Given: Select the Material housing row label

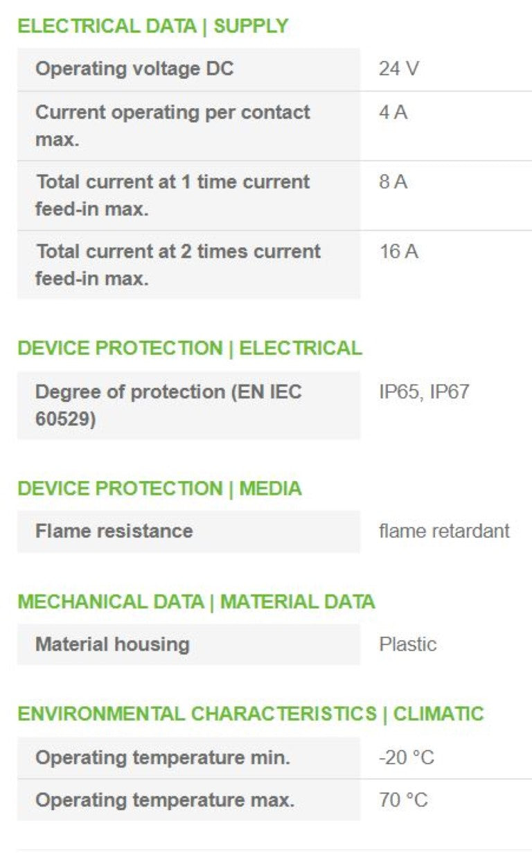Looking at the screenshot, I should (x=112, y=644).
